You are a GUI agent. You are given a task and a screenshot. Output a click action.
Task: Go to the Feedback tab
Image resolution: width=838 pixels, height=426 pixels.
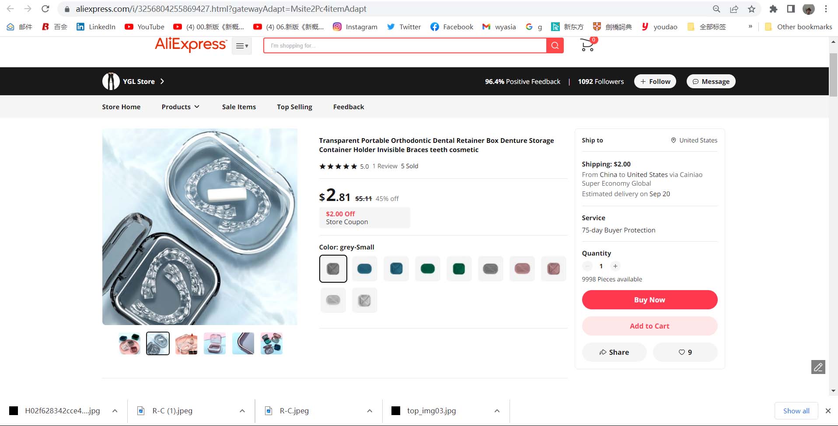click(348, 107)
